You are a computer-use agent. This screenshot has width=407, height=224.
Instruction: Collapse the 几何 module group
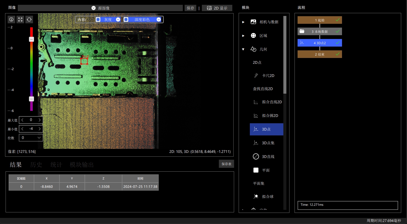[243, 49]
